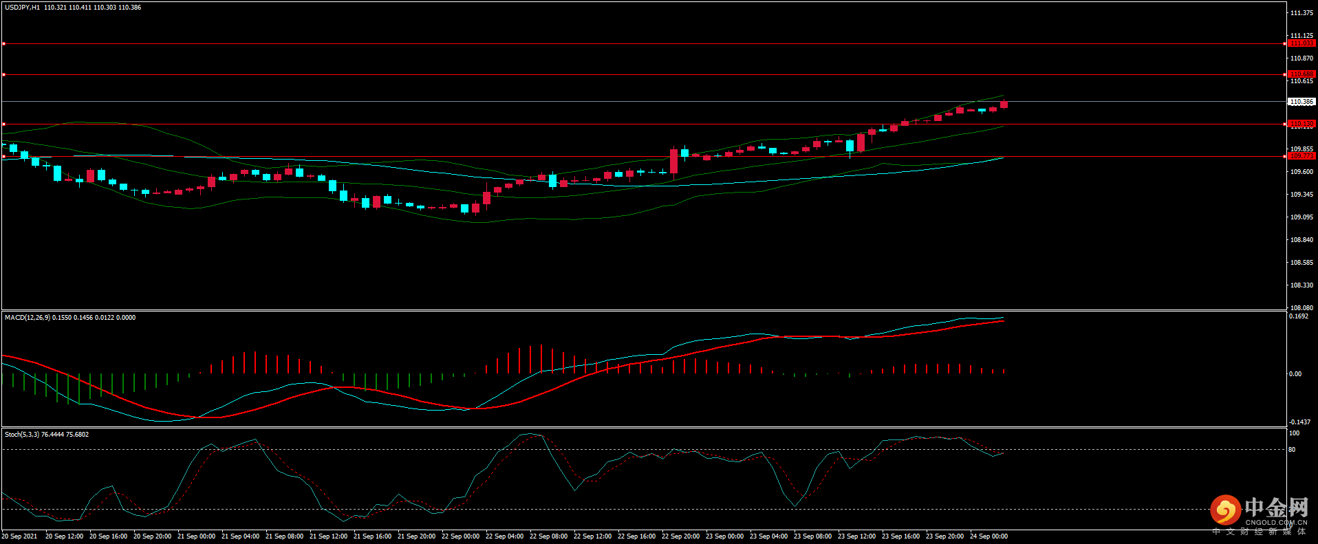1318x544 pixels.
Task: Click the 20 Sep 2021 date label
Action: [19, 536]
